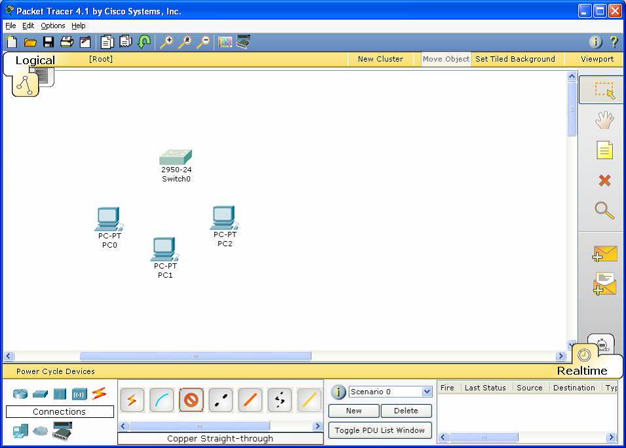Click the New Cluster button
The image size is (626, 448).
point(380,59)
